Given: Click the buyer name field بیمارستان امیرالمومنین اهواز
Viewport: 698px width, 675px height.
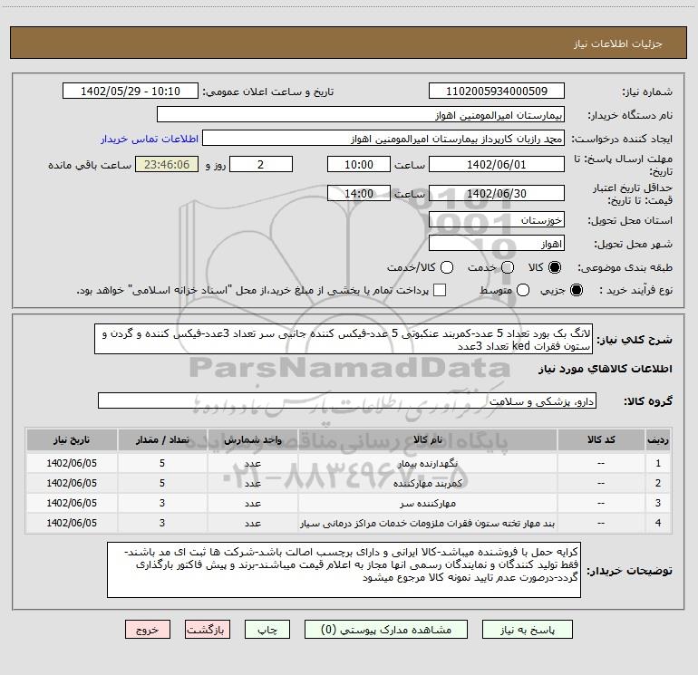Looking at the screenshot, I should click(x=361, y=115).
